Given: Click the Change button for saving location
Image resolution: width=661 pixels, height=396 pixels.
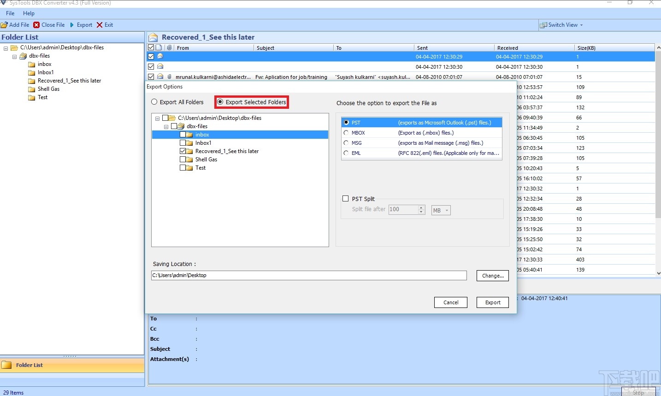Looking at the screenshot, I should (492, 276).
